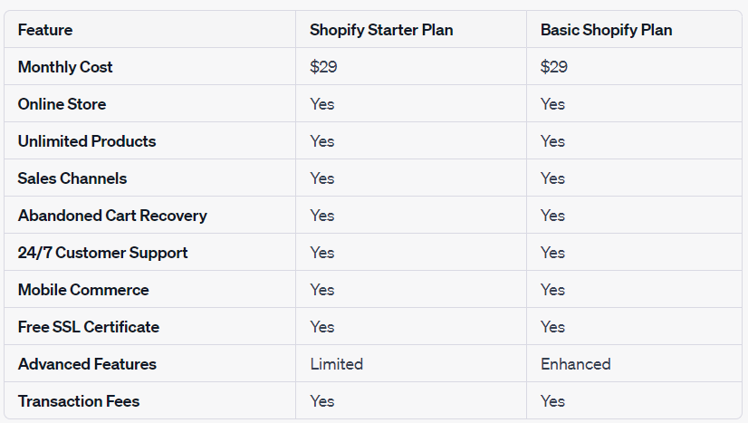Click the Feature column header
The height and width of the screenshot is (423, 748).
(x=45, y=30)
